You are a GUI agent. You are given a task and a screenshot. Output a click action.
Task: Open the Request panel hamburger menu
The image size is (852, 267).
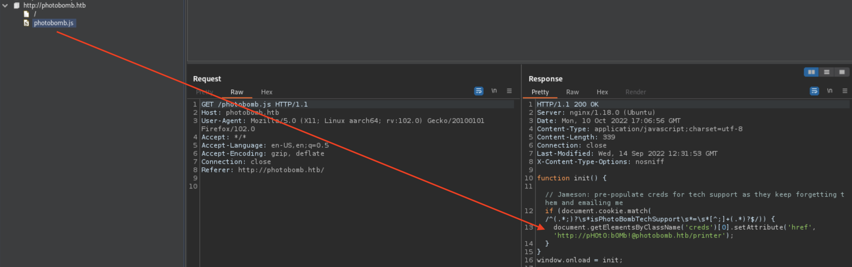[509, 91]
